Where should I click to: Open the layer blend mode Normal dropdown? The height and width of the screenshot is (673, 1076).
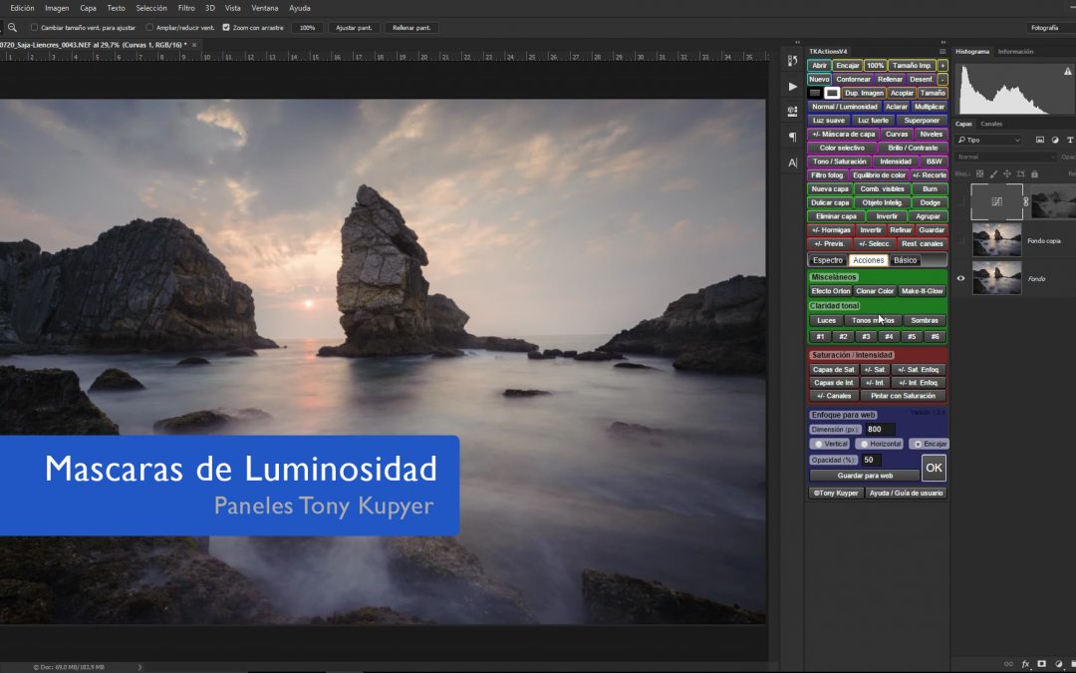click(1006, 158)
